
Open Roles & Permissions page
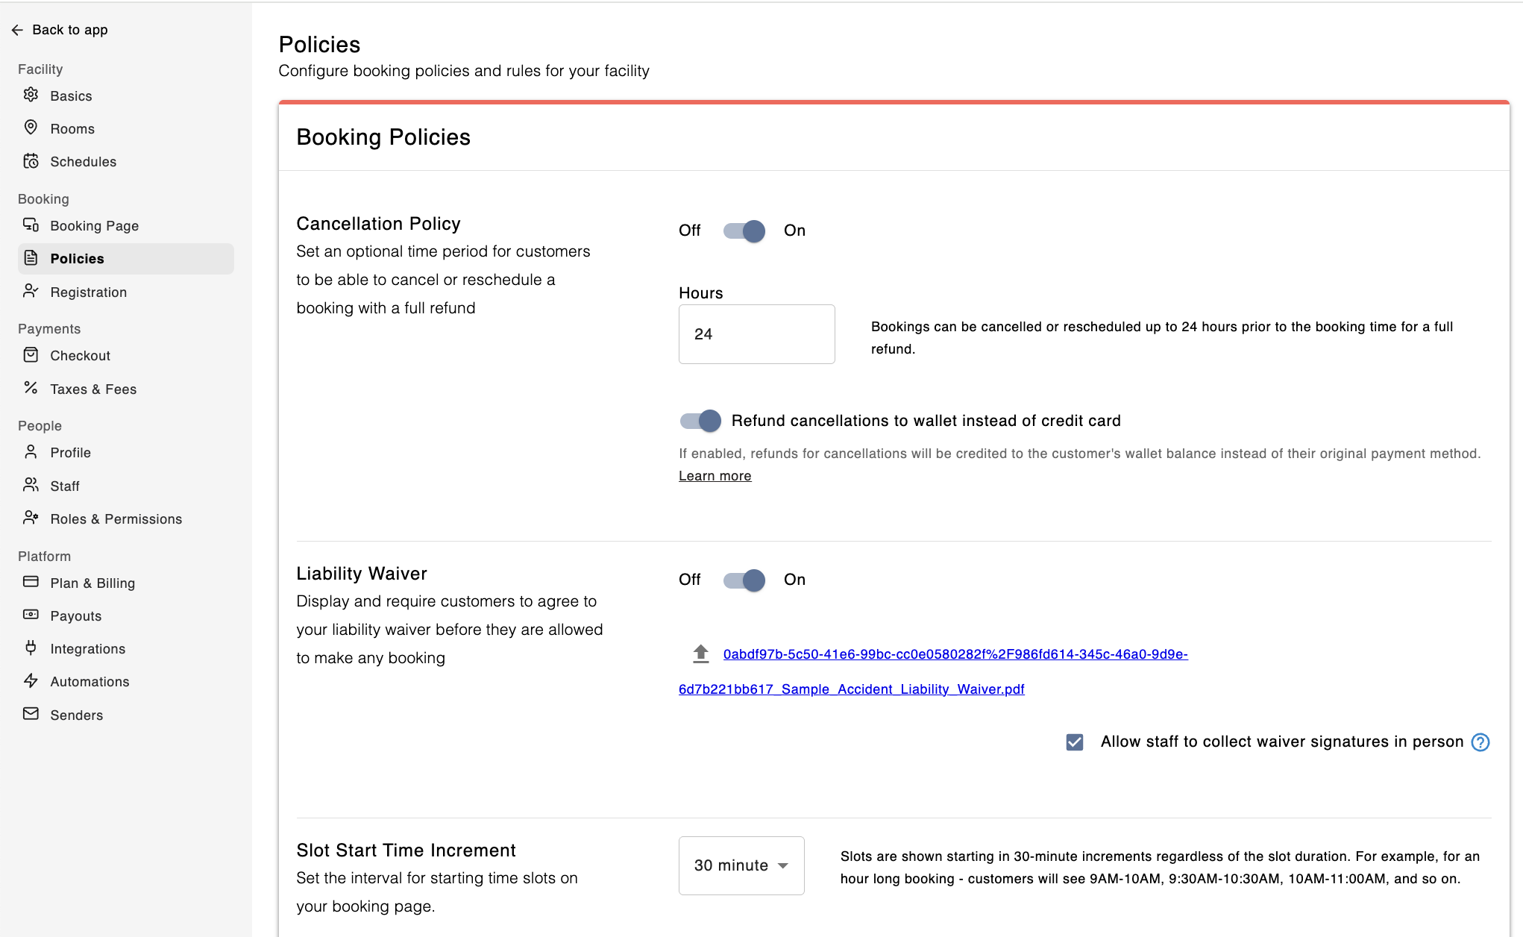pyautogui.click(x=116, y=519)
